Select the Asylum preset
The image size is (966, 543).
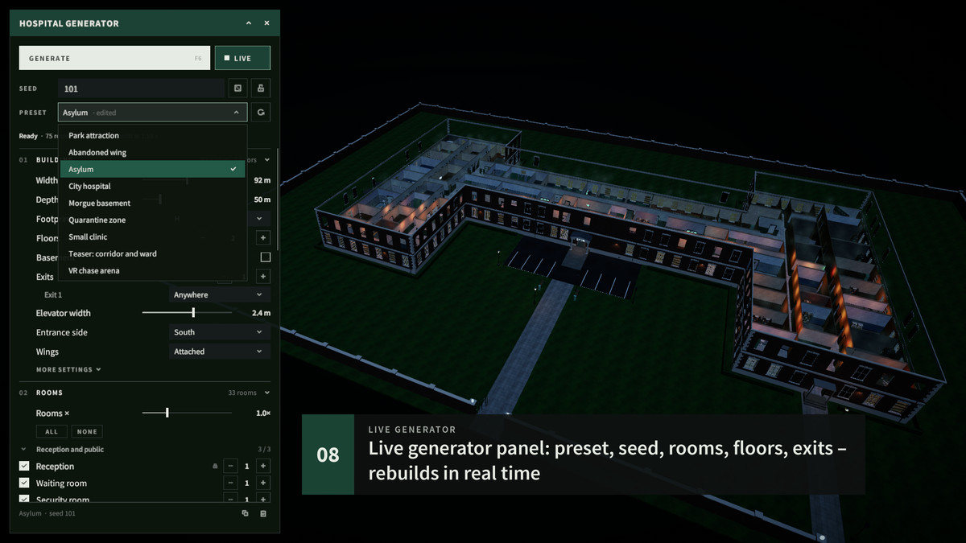(x=153, y=170)
